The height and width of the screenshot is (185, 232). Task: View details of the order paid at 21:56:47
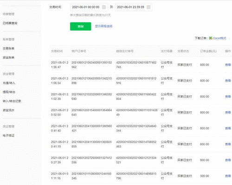click(x=228, y=65)
